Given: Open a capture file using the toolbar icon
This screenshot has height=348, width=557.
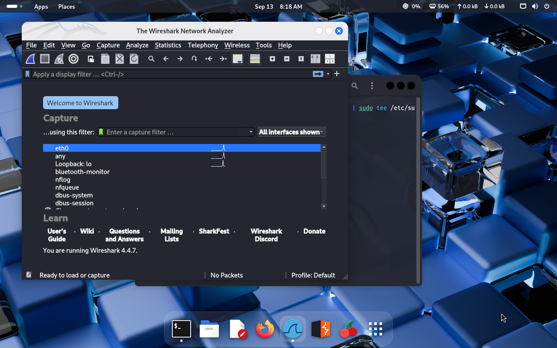Looking at the screenshot, I should pos(91,59).
